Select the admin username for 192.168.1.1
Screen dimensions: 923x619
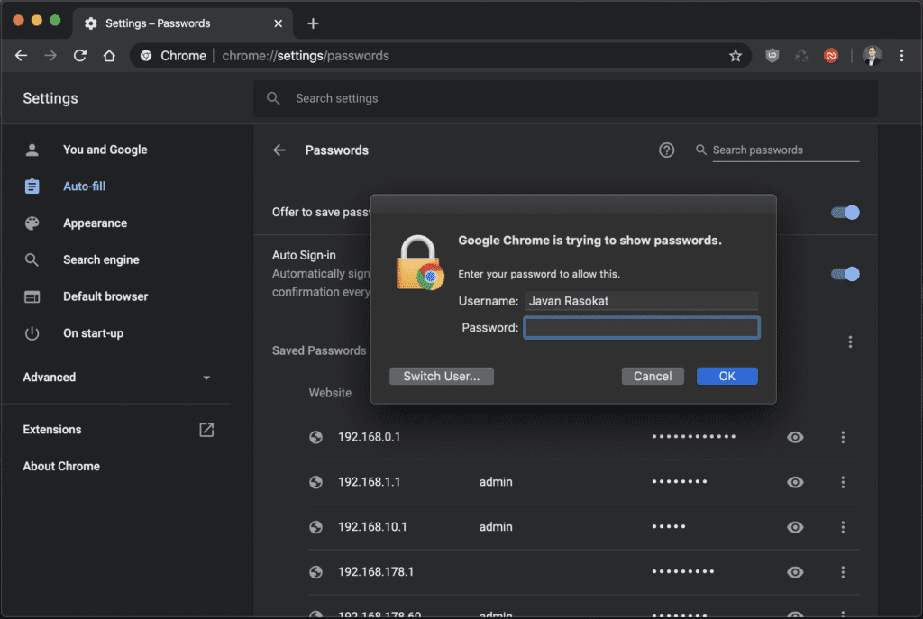pyautogui.click(x=496, y=482)
